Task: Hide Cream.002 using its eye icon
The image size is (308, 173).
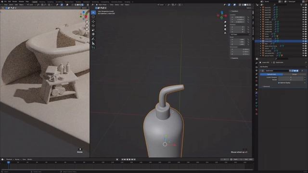Action: (303, 41)
